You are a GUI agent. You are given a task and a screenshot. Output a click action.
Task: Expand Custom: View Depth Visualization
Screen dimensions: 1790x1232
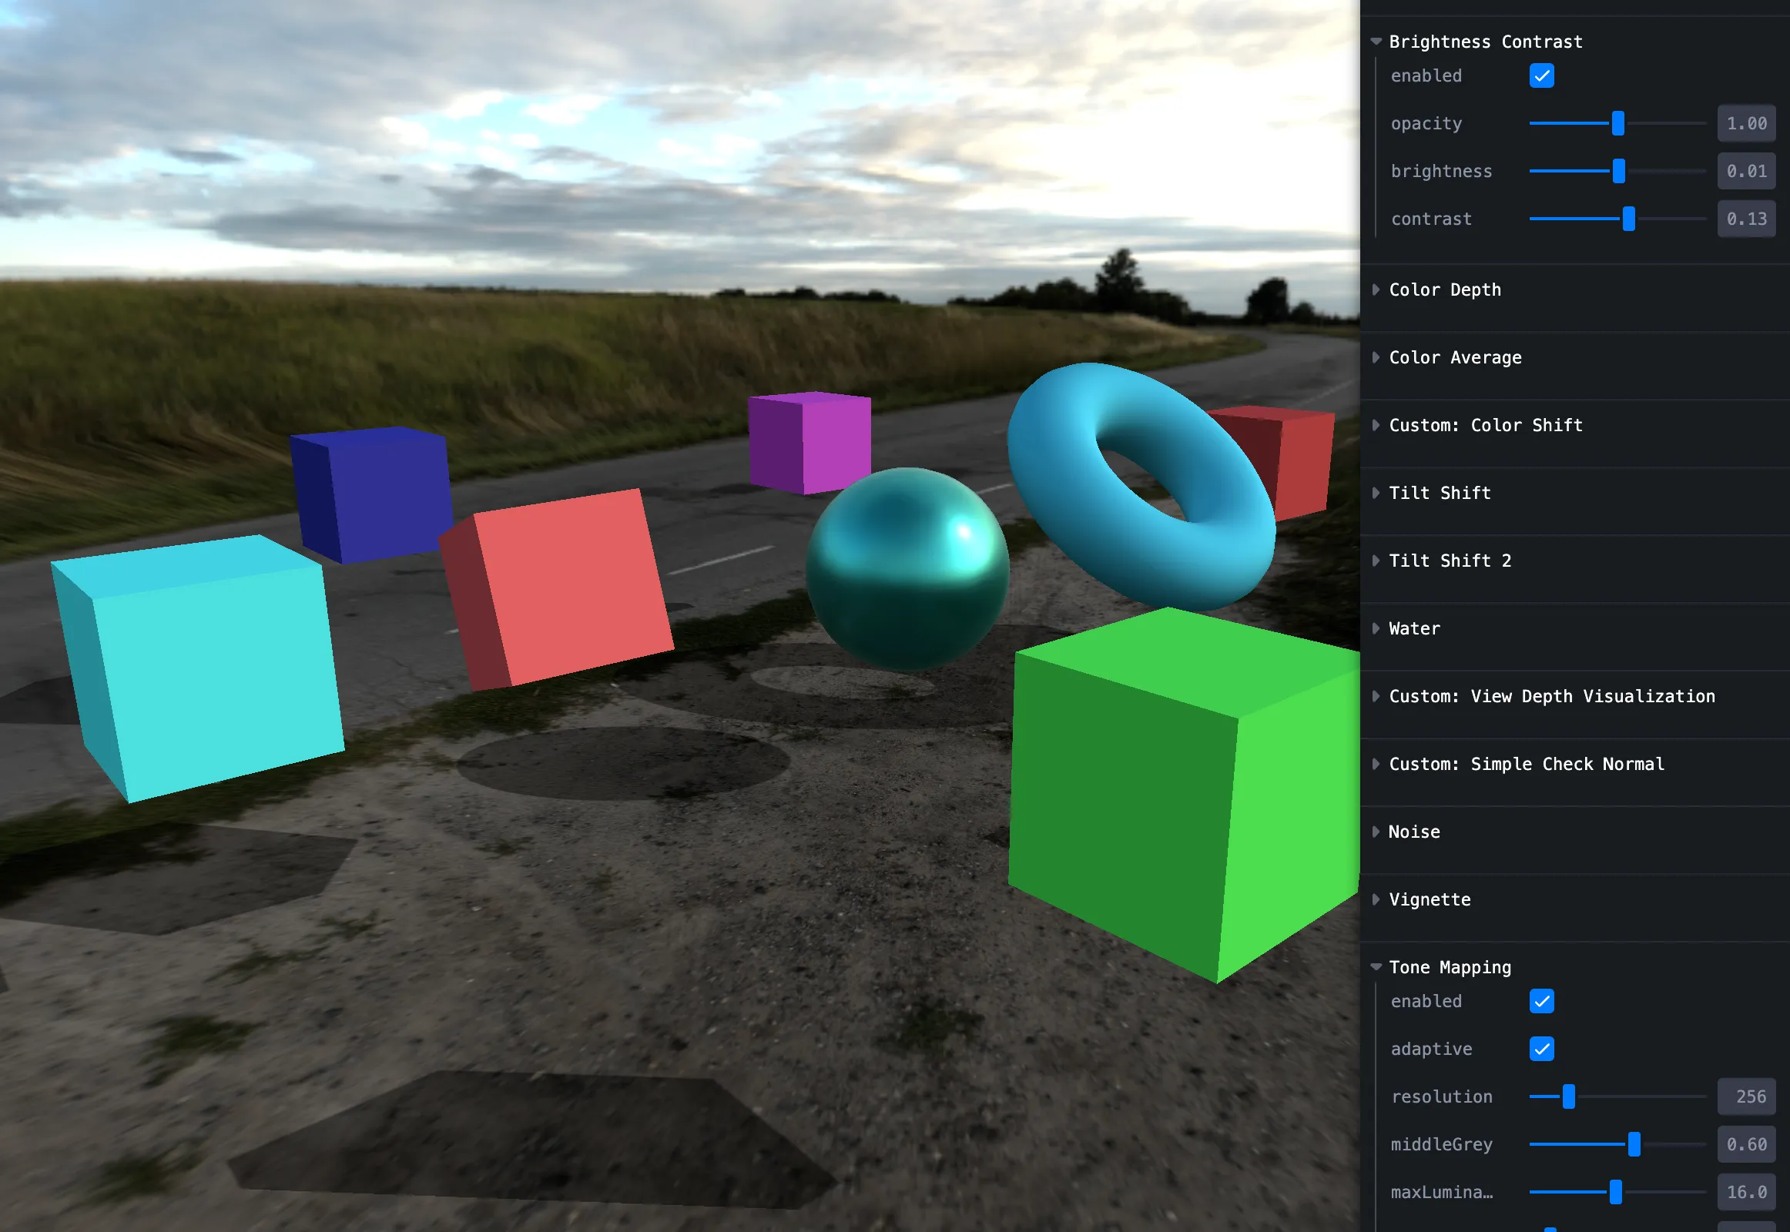click(x=1550, y=696)
